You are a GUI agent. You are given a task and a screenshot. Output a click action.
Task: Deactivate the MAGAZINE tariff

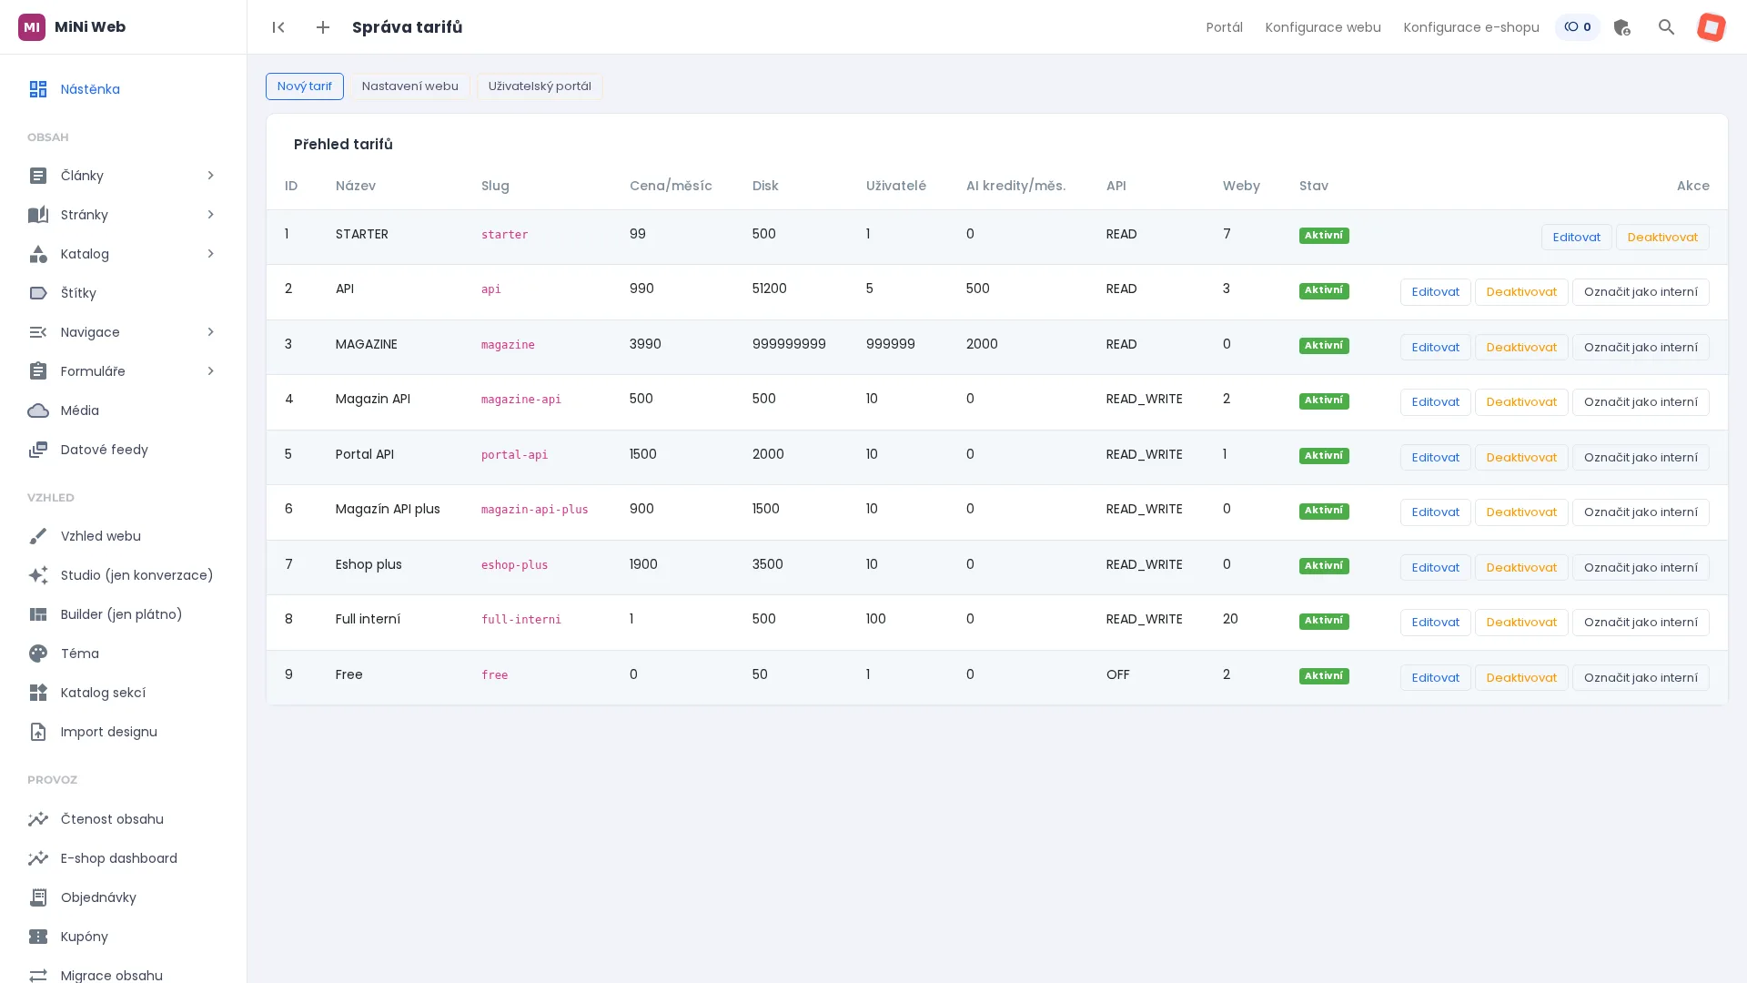tap(1521, 348)
